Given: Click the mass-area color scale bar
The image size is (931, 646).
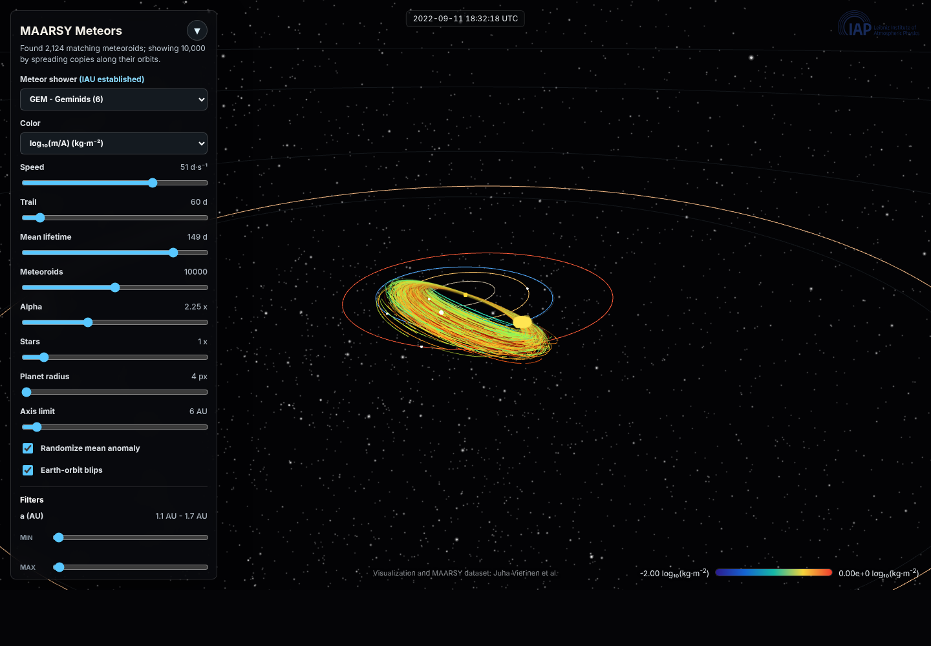Looking at the screenshot, I should tap(774, 572).
